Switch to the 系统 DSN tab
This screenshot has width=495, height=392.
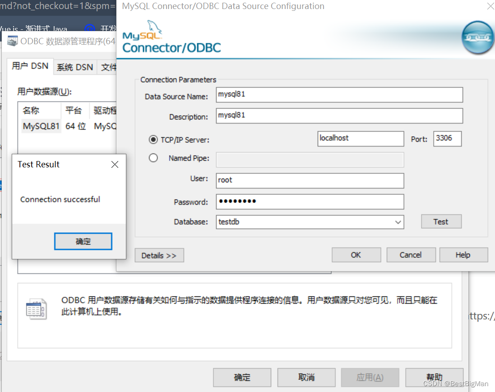(75, 67)
